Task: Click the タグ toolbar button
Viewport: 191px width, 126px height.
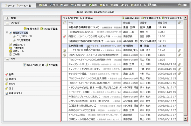Action: click(124, 5)
